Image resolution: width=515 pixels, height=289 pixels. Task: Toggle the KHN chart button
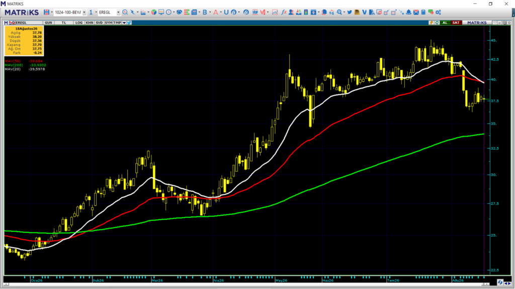[x=90, y=23]
